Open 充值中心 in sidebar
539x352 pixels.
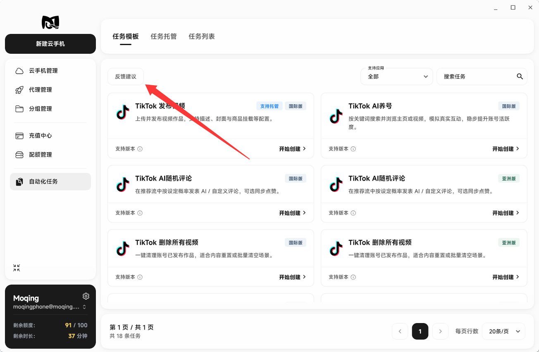pyautogui.click(x=50, y=136)
